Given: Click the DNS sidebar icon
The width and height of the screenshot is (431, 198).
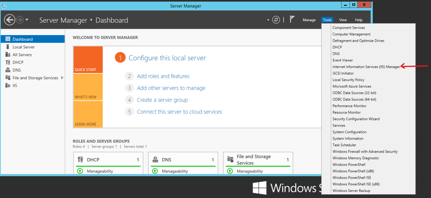Looking at the screenshot, I should tap(8, 70).
